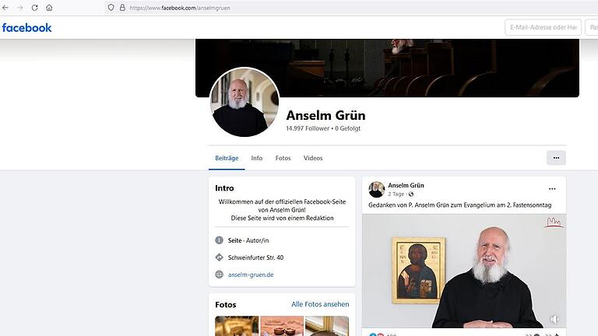598x336 pixels.
Task: Switch to the Fotos tab
Action: point(283,158)
